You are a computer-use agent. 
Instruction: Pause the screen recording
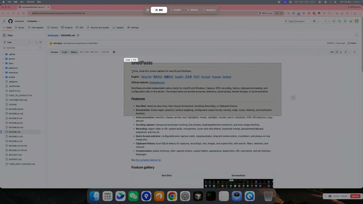pos(330,196)
